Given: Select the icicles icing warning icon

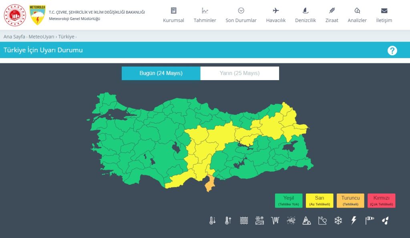Looking at the screenshot, I should pos(275,220).
